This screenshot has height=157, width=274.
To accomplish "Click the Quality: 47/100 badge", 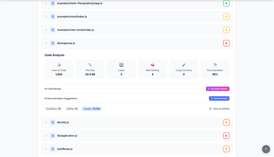I will point(92,109).
